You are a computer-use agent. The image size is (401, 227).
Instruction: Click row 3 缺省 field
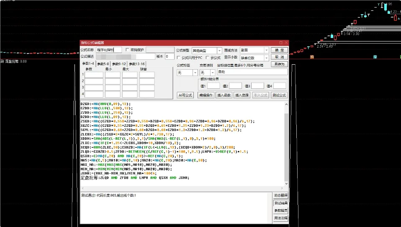point(147,88)
